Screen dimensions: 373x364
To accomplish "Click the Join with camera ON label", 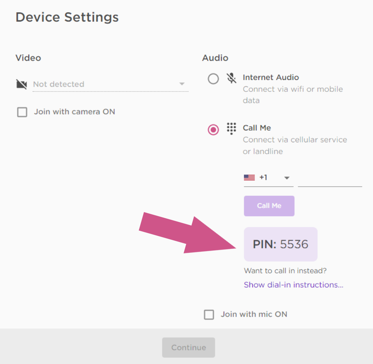I will pos(75,112).
